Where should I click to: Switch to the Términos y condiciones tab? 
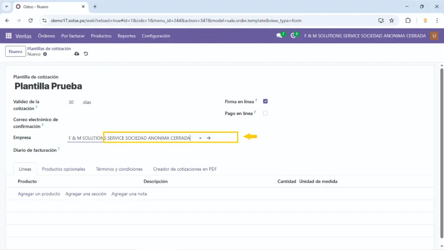(119, 169)
